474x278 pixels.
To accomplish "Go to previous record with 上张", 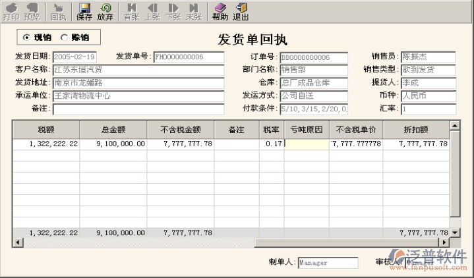I will coord(152,11).
